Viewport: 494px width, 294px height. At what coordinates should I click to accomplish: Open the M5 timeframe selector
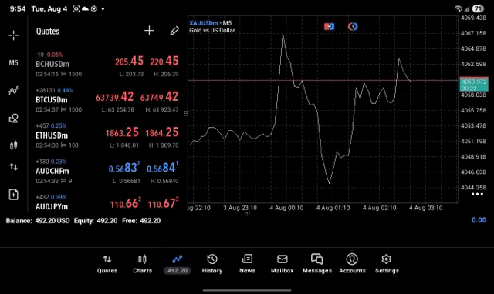[14, 63]
